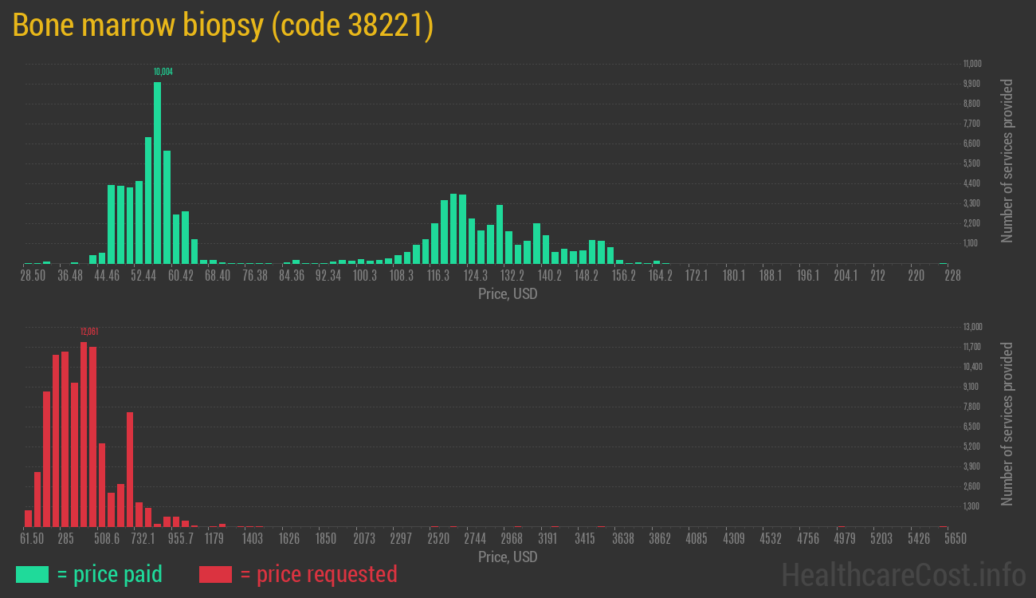Click the 28.50 tick on the green chart axis

(x=33, y=276)
